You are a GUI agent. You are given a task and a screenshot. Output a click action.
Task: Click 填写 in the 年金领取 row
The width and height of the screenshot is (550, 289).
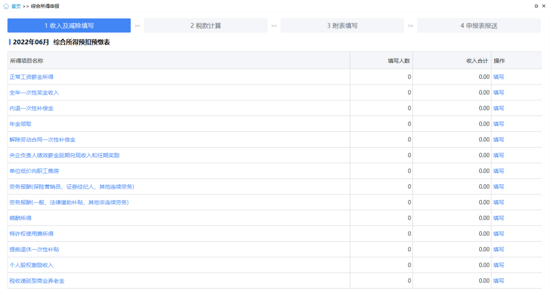pos(498,124)
